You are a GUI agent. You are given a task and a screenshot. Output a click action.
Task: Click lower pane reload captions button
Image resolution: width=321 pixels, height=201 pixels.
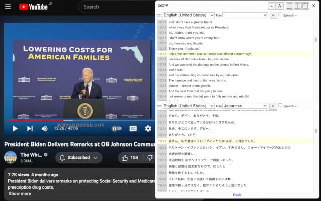click(273, 106)
